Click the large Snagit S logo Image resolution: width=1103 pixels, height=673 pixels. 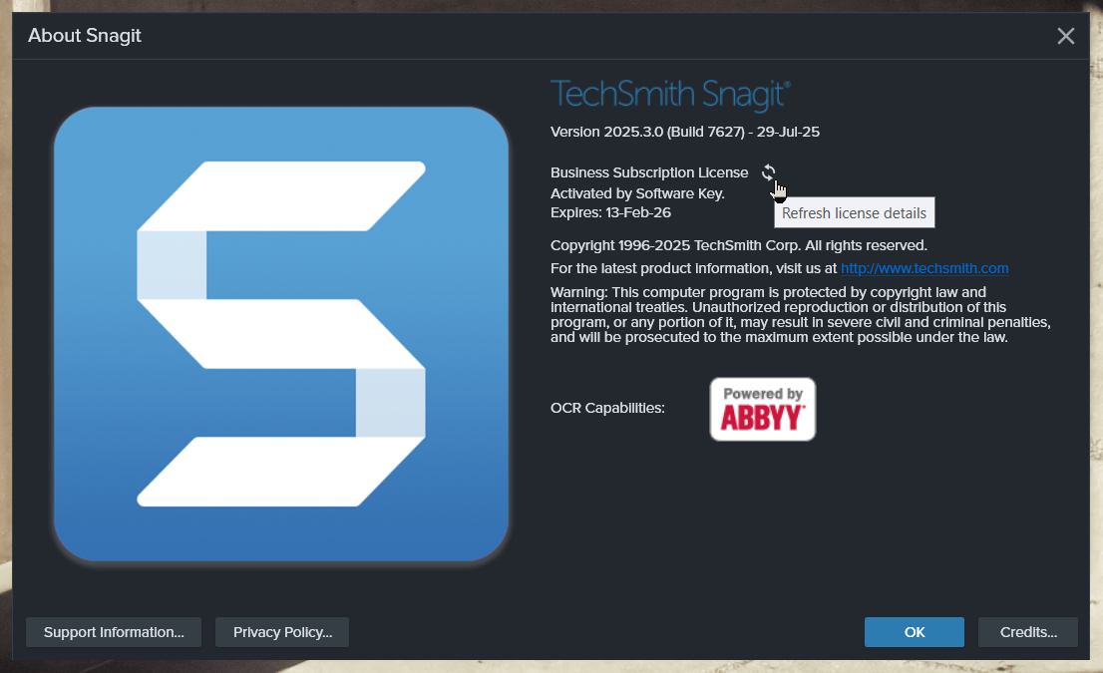pos(281,333)
